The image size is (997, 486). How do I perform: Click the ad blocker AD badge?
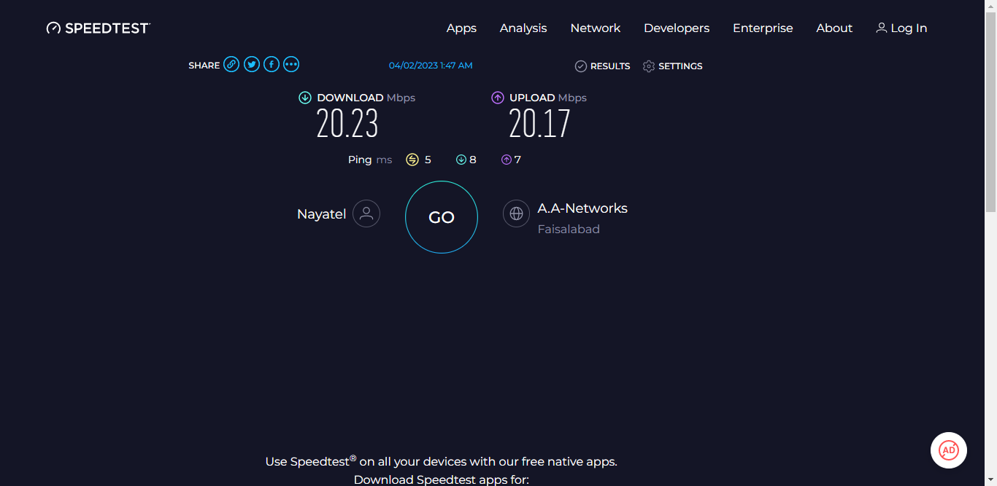(x=949, y=450)
